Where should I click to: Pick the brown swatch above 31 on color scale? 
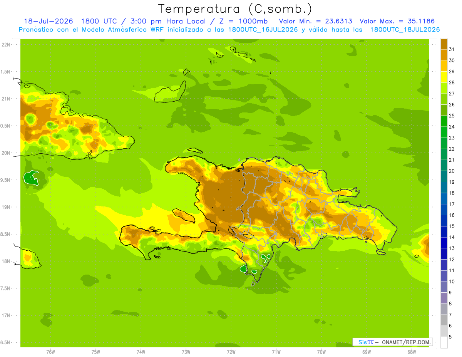(444, 44)
